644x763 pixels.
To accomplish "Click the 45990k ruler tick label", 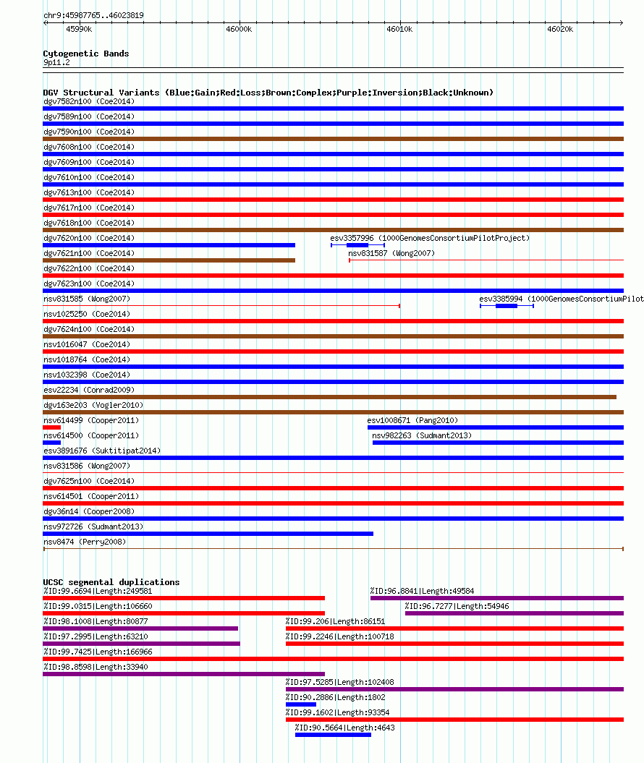I will click(79, 29).
